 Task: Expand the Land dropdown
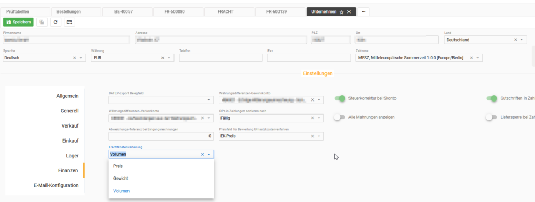coord(522,40)
